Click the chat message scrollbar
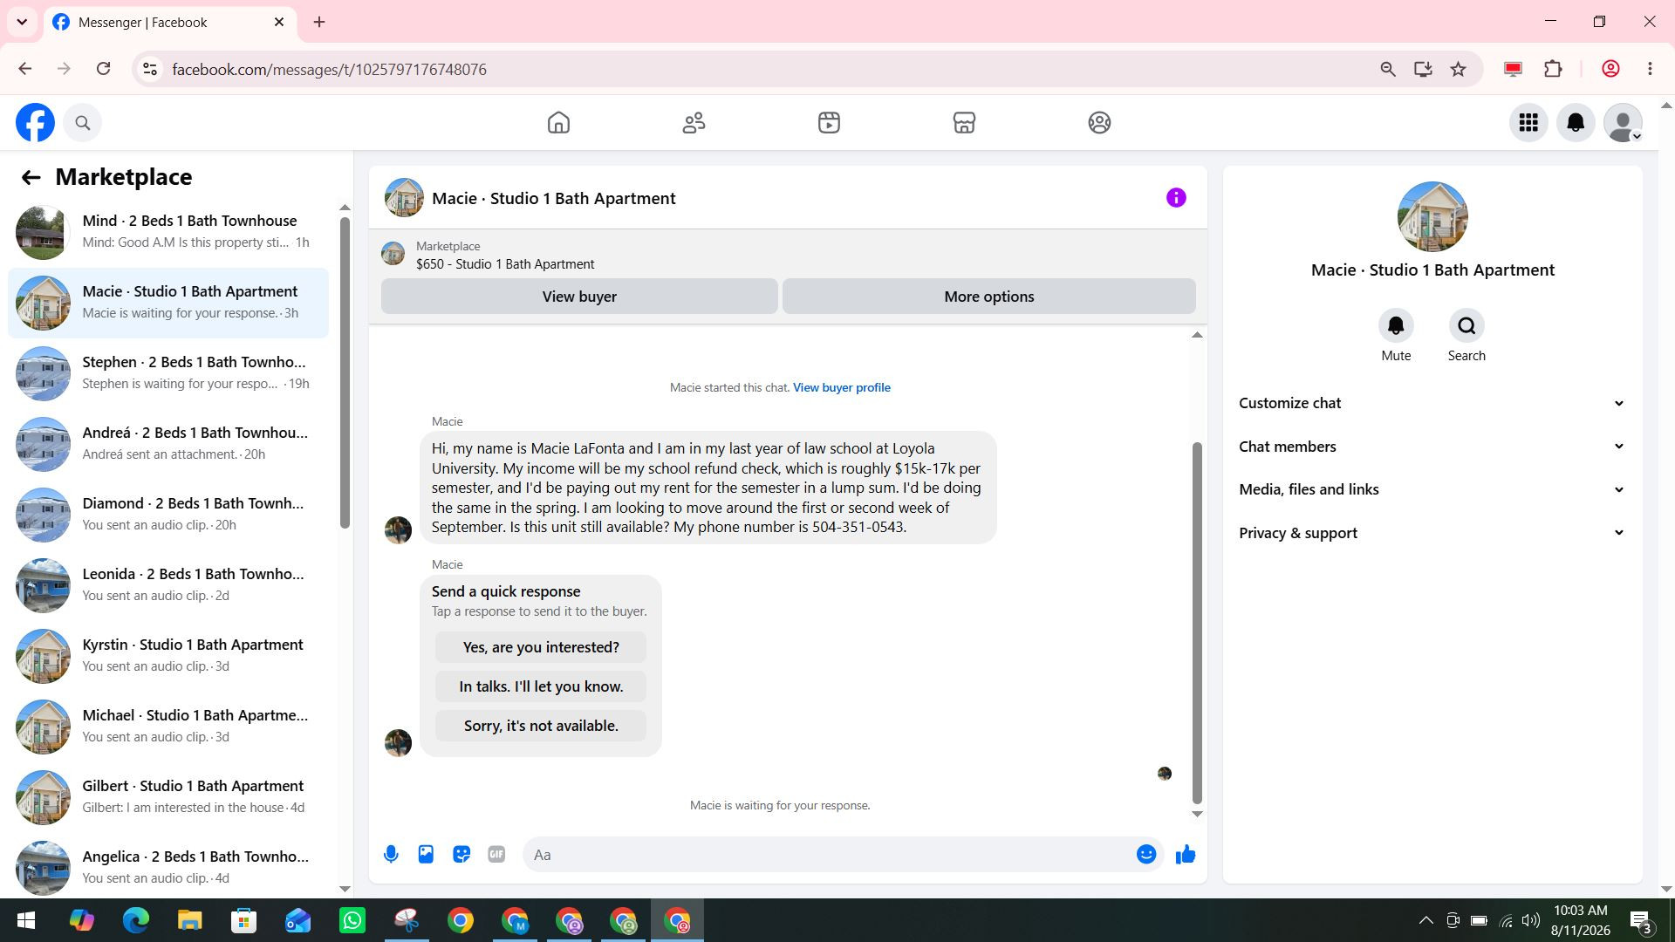1675x942 pixels. (1197, 623)
